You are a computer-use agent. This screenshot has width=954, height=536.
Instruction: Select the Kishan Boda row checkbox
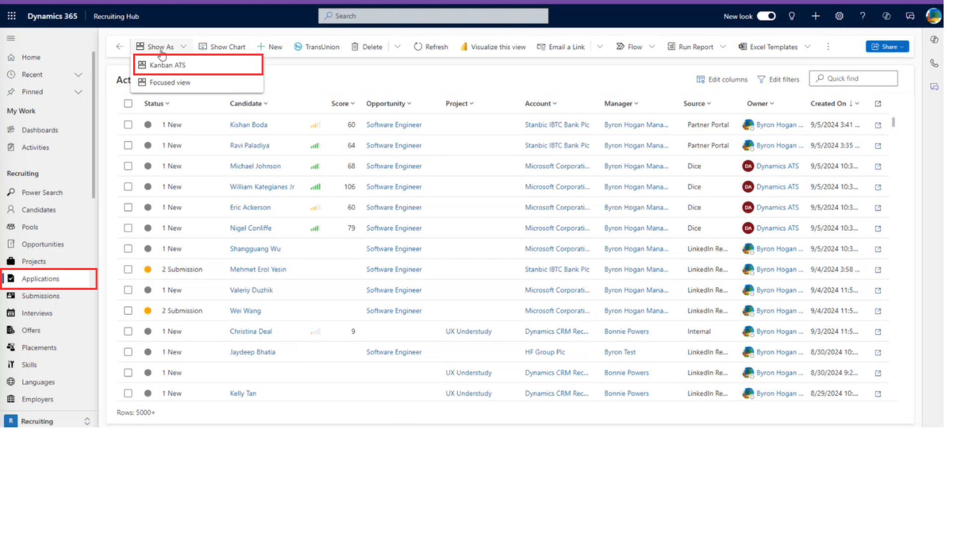(128, 125)
